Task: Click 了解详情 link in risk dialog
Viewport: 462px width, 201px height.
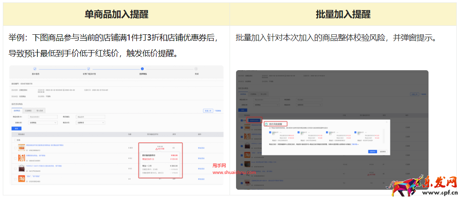Action: pos(355,144)
